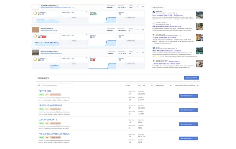Click the 'nusa penida resort' search box
The height and width of the screenshot is (149, 236).
pyautogui.click(x=178, y=7)
